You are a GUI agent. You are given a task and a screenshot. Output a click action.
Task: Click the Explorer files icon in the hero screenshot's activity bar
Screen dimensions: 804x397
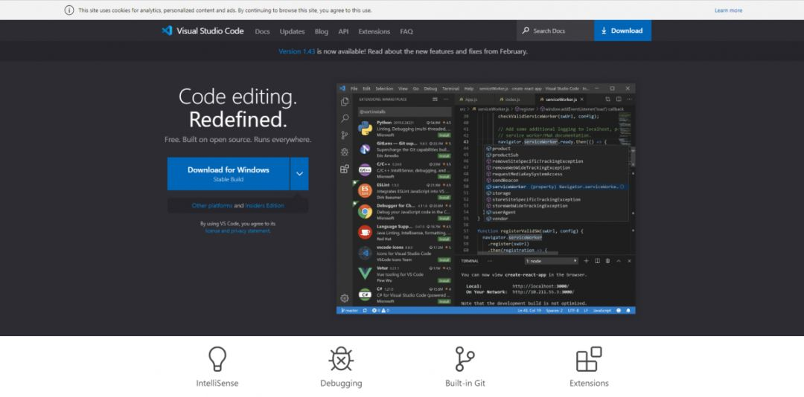(345, 101)
